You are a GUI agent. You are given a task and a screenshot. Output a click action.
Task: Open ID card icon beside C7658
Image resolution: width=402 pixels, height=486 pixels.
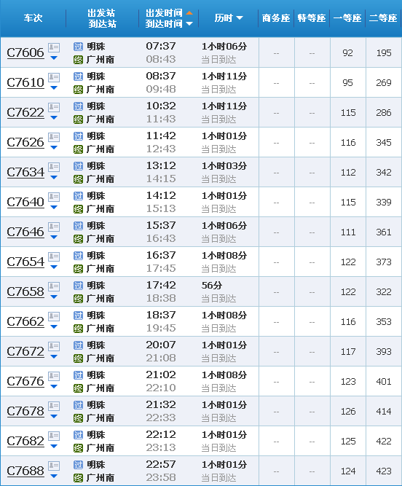(x=54, y=286)
